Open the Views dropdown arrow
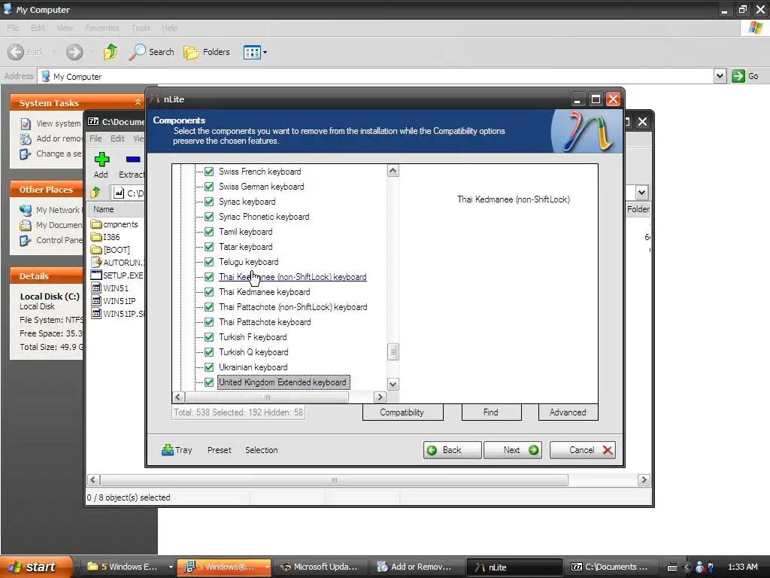770x578 pixels. point(265,52)
